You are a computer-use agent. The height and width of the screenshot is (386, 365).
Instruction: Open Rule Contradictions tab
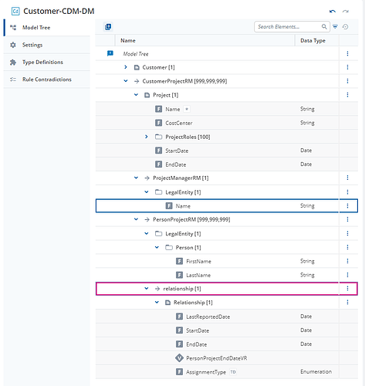(47, 80)
